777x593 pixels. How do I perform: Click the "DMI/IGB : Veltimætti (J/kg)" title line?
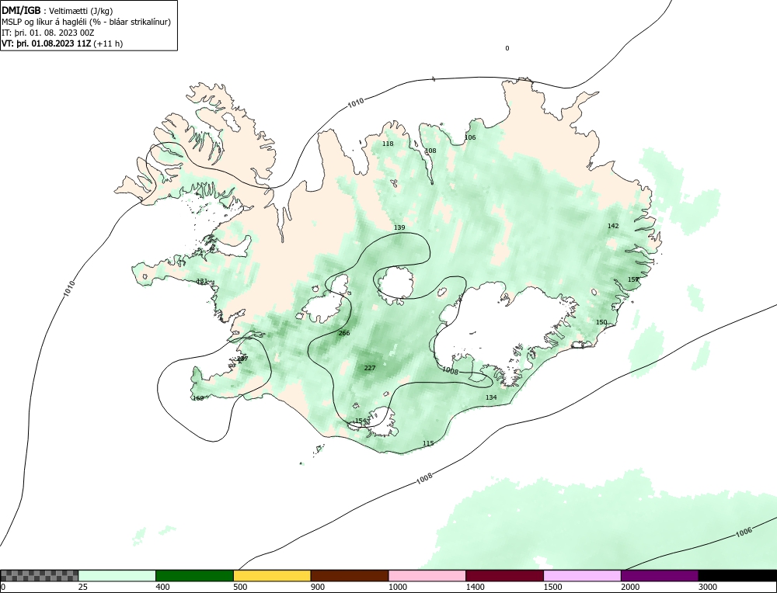pyautogui.click(x=57, y=10)
